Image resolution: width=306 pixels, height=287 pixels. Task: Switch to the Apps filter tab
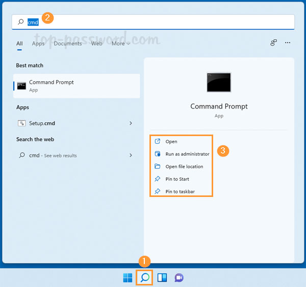pos(38,43)
